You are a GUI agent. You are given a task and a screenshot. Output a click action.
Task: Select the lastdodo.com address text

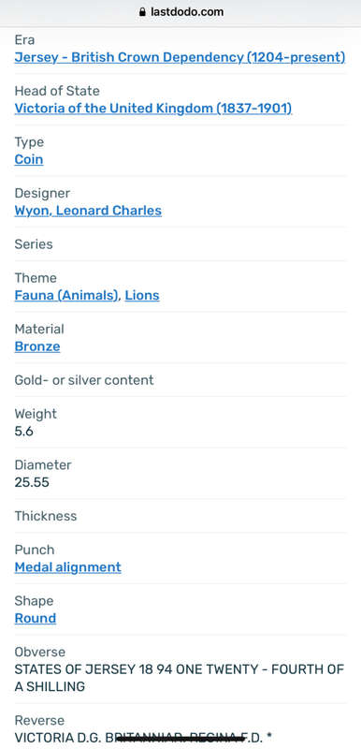[x=187, y=12]
